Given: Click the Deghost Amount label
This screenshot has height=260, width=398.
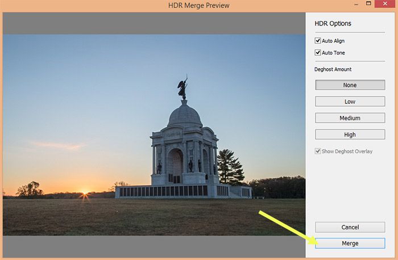Looking at the screenshot, I should tap(333, 69).
